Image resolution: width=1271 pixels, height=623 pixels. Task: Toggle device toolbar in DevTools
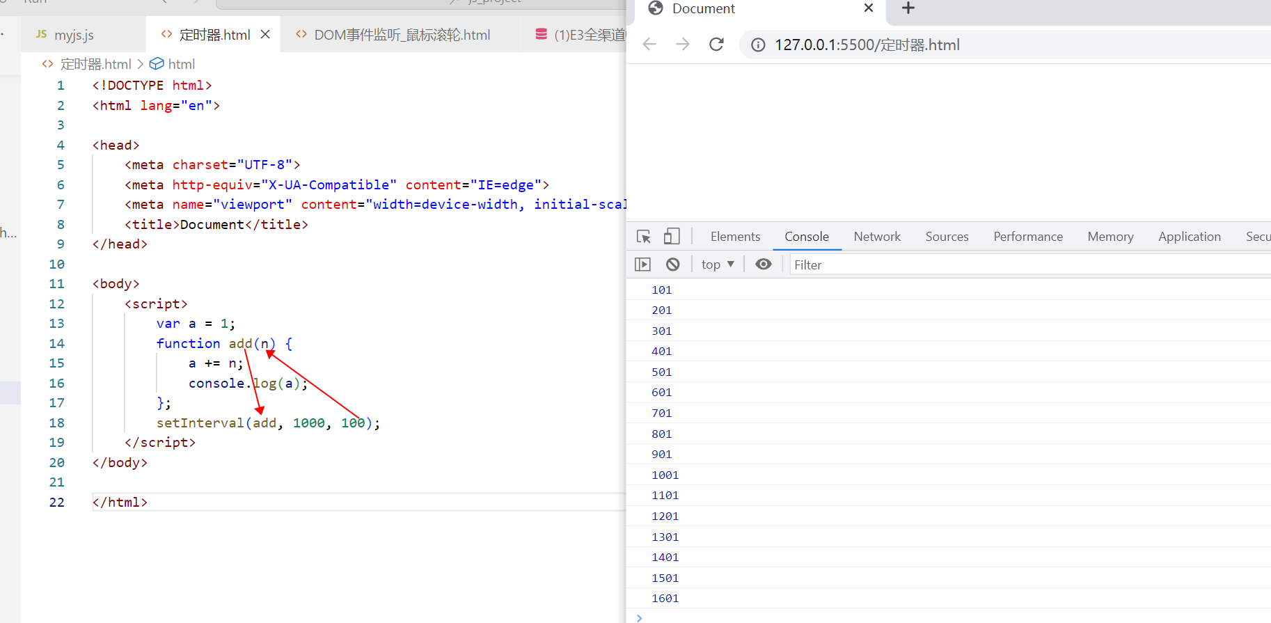point(672,237)
